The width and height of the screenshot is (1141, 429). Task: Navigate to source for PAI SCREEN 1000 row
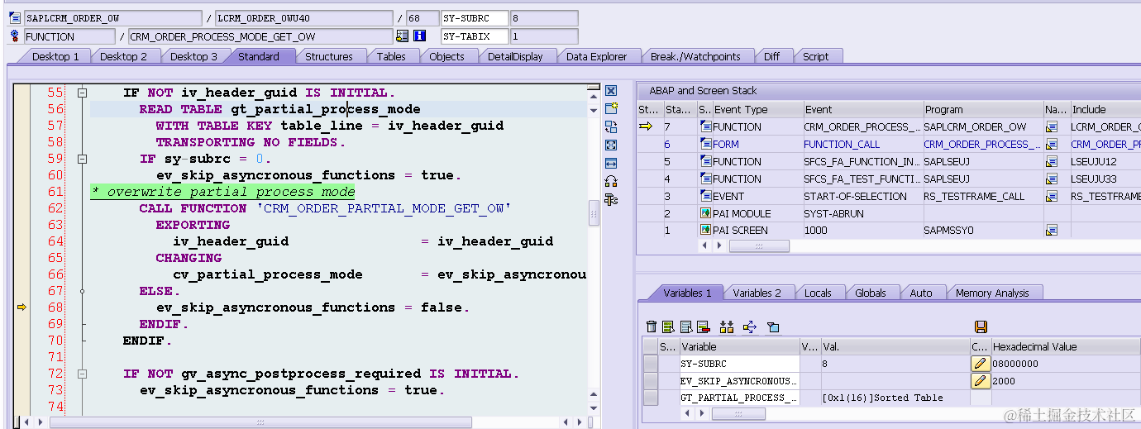point(1052,231)
